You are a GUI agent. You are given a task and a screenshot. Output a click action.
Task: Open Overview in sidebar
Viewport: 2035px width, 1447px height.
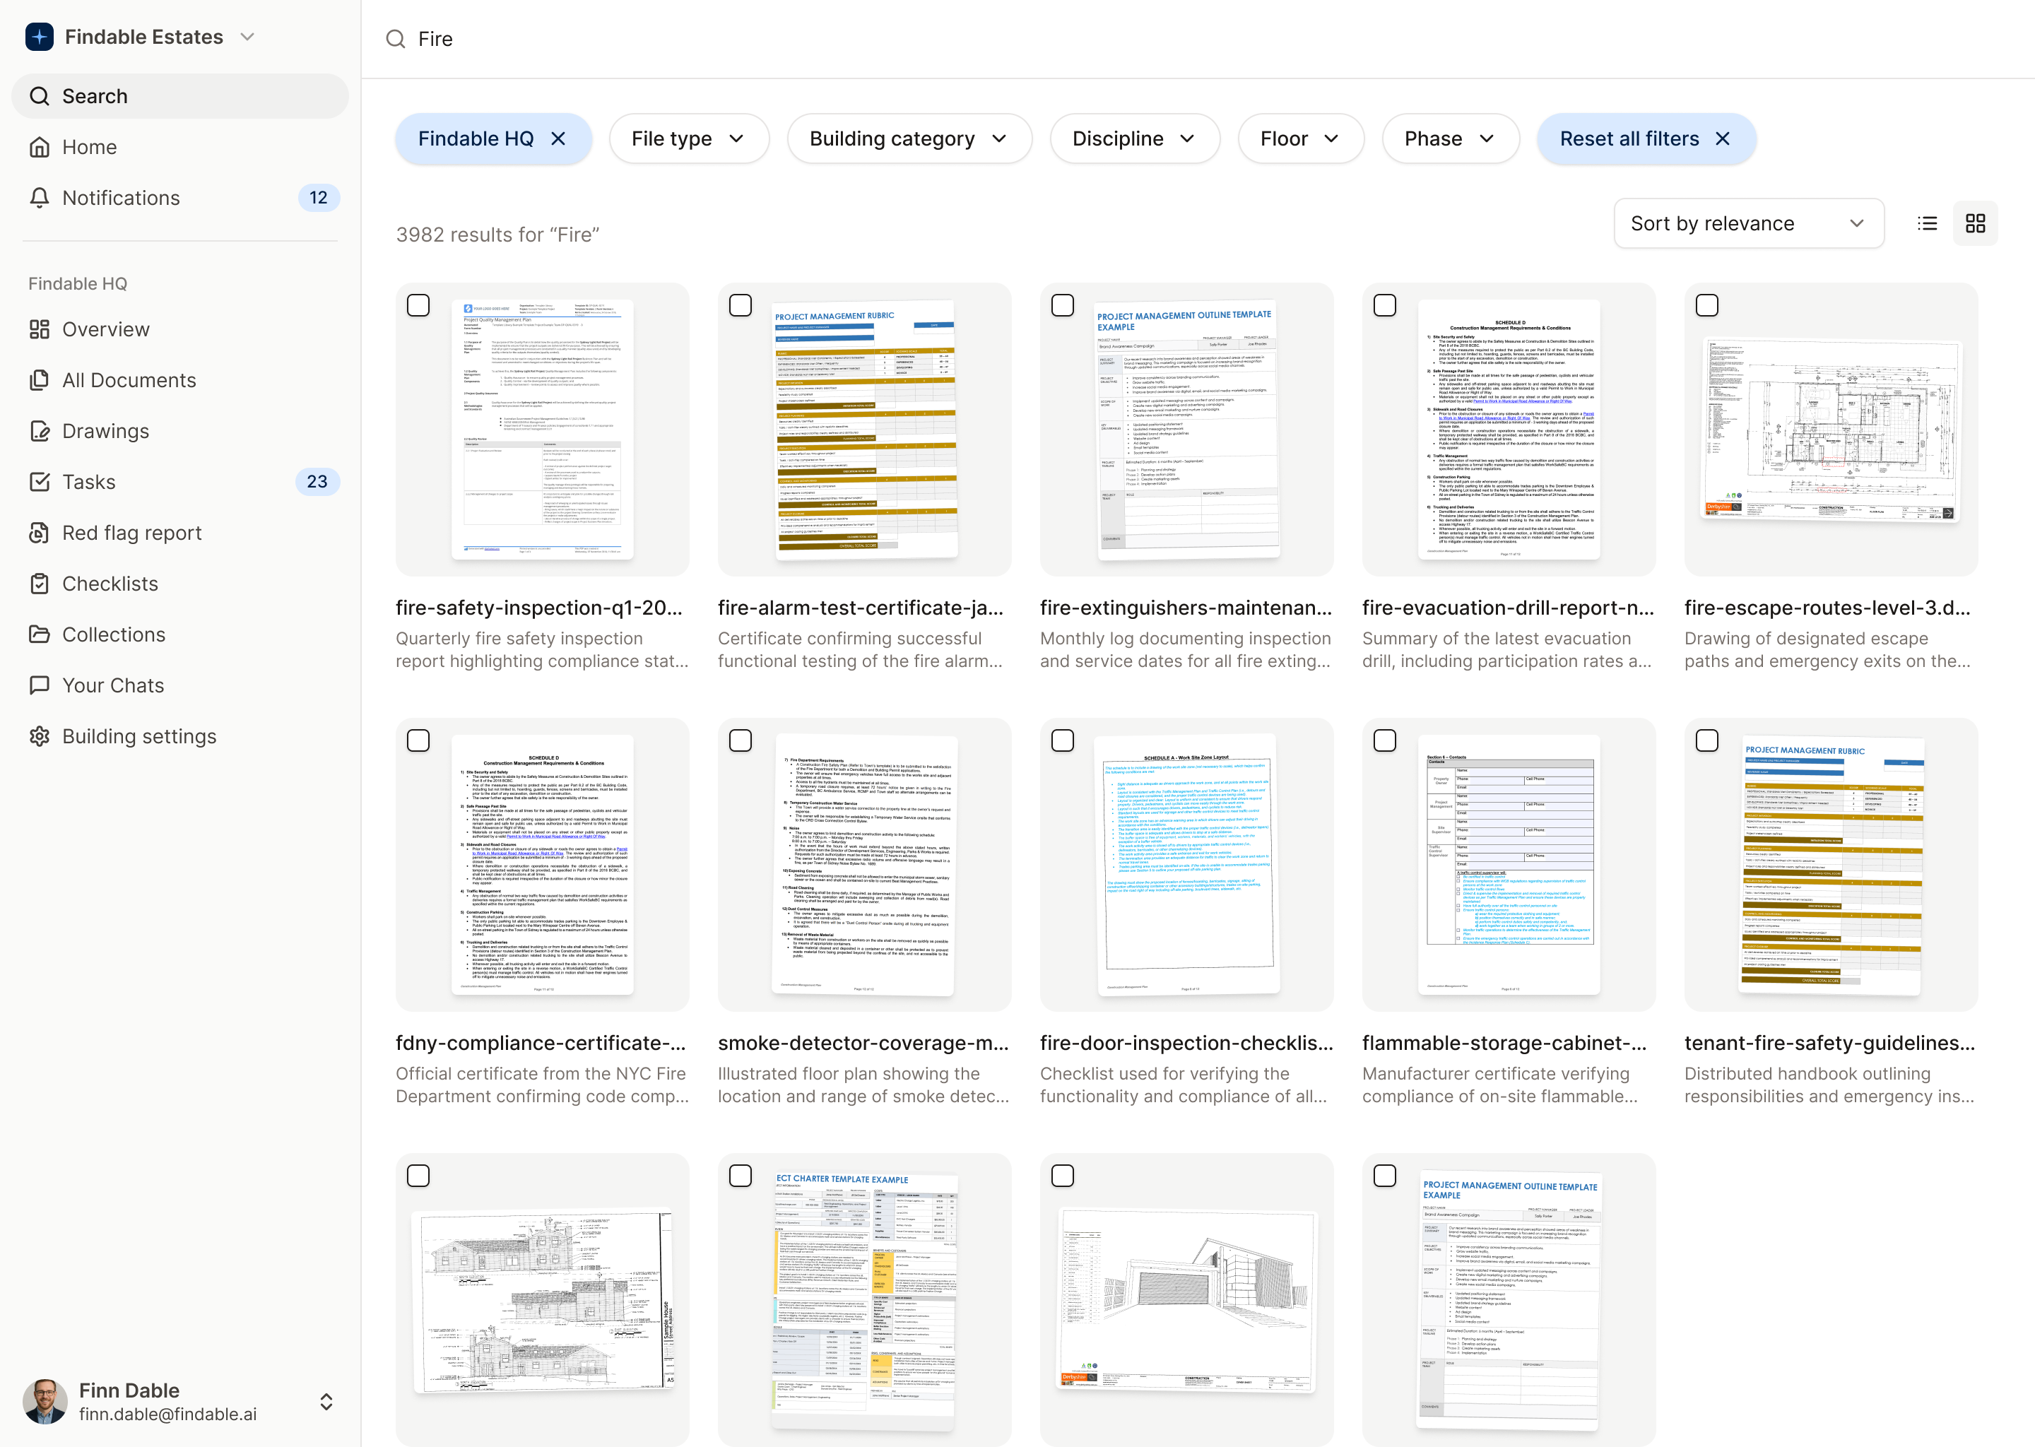click(180, 330)
